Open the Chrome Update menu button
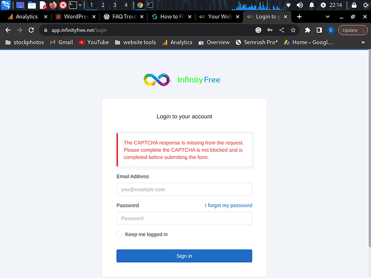 [x=350, y=30]
